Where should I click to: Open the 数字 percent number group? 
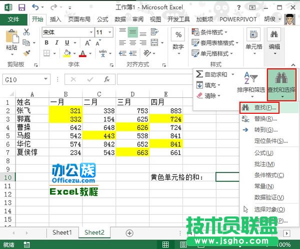click(178, 41)
